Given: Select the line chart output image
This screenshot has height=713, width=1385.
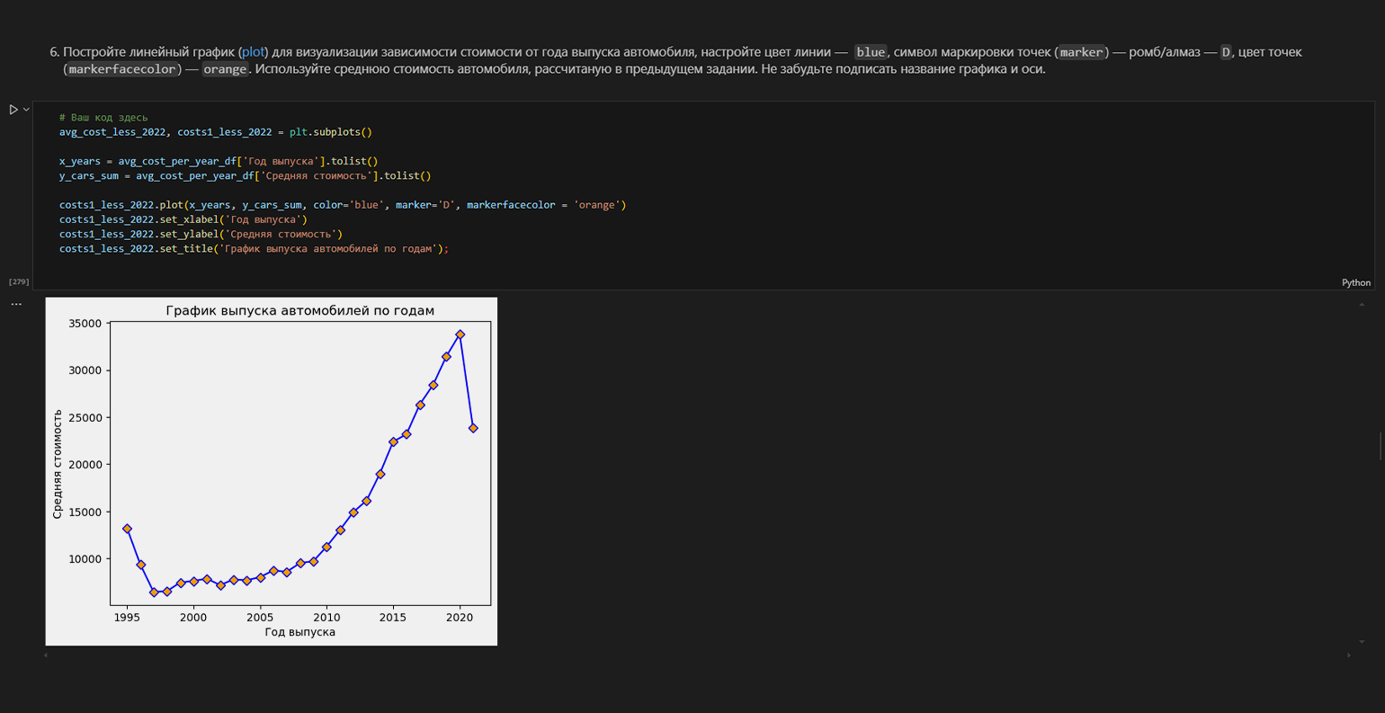Looking at the screenshot, I should point(271,470).
